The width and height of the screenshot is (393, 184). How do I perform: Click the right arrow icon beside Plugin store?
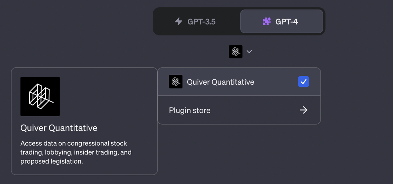(304, 110)
